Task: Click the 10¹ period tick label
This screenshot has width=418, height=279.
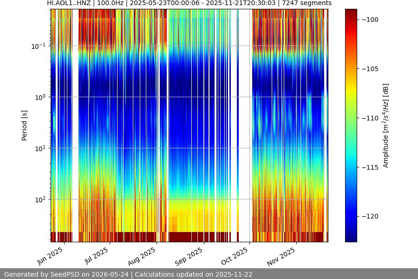Action: click(x=40, y=148)
